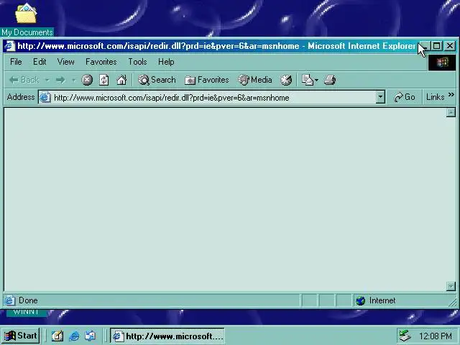The width and height of the screenshot is (460, 345).
Task: Open the Tools menu
Action: [137, 62]
